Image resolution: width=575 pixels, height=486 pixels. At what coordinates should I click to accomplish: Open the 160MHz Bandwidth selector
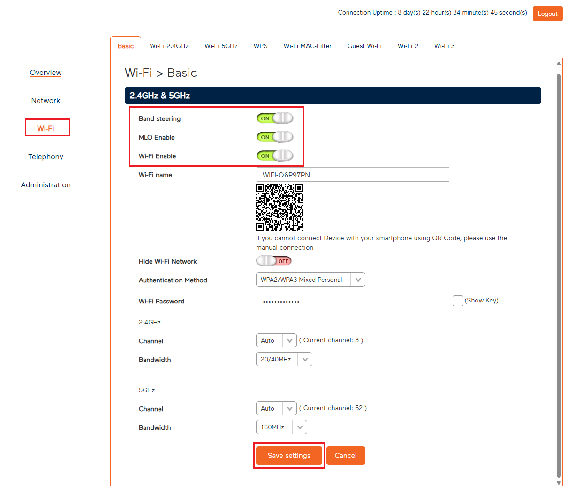[x=300, y=427]
